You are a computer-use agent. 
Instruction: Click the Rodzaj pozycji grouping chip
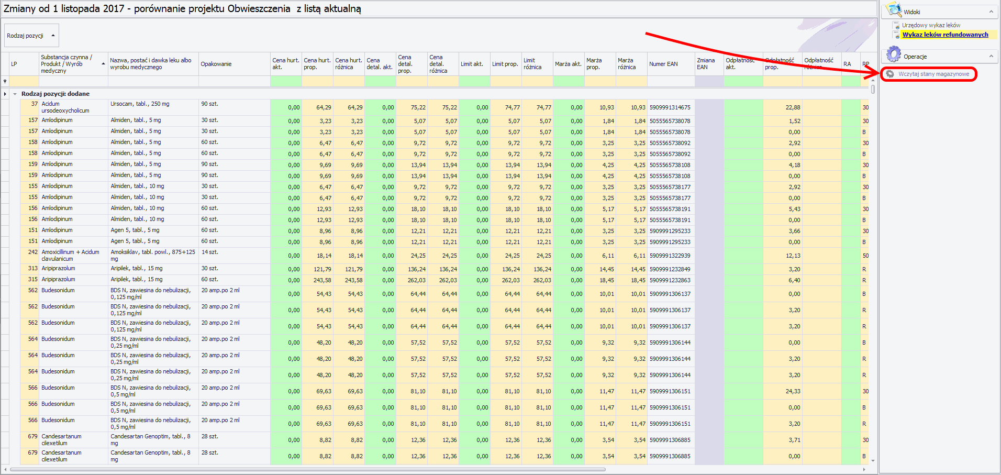31,36
